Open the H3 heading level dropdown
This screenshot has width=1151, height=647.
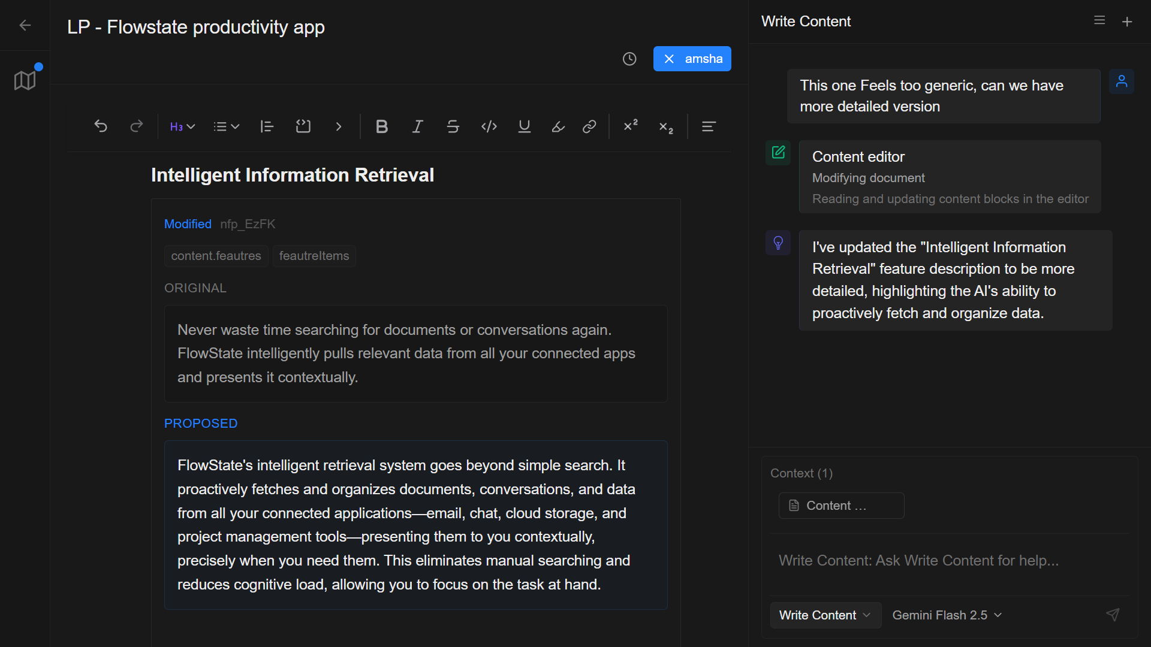[182, 126]
